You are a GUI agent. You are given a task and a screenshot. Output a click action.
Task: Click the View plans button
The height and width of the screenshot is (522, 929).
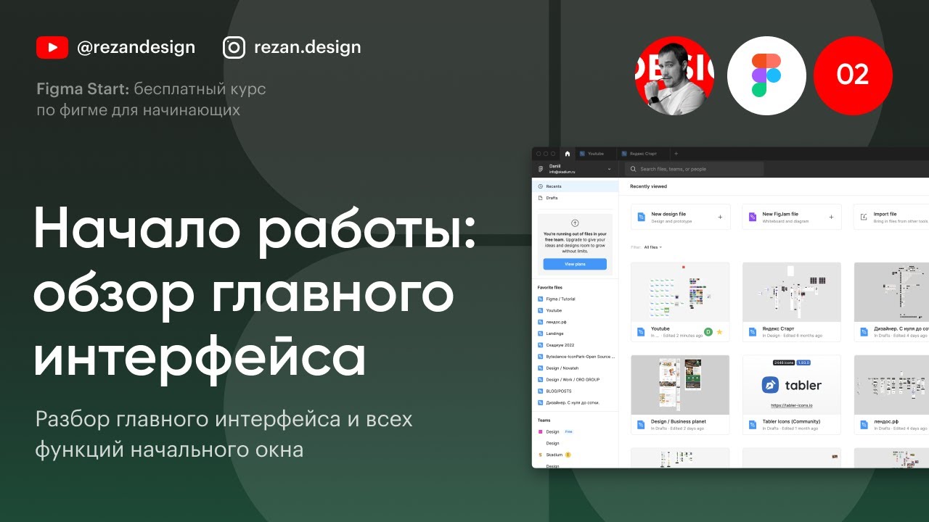coord(575,265)
